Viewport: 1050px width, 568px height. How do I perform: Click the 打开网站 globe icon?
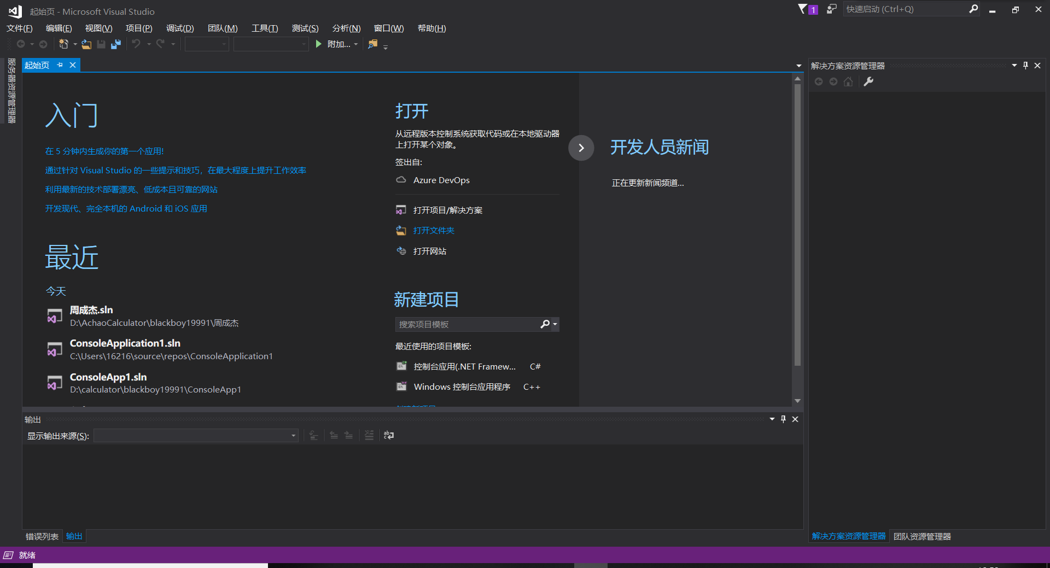pyautogui.click(x=401, y=251)
